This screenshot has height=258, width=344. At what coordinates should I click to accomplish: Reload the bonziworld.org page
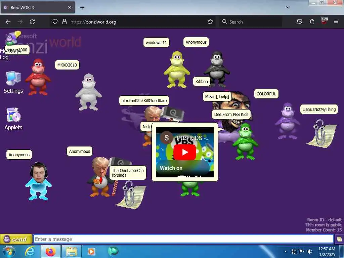32,22
